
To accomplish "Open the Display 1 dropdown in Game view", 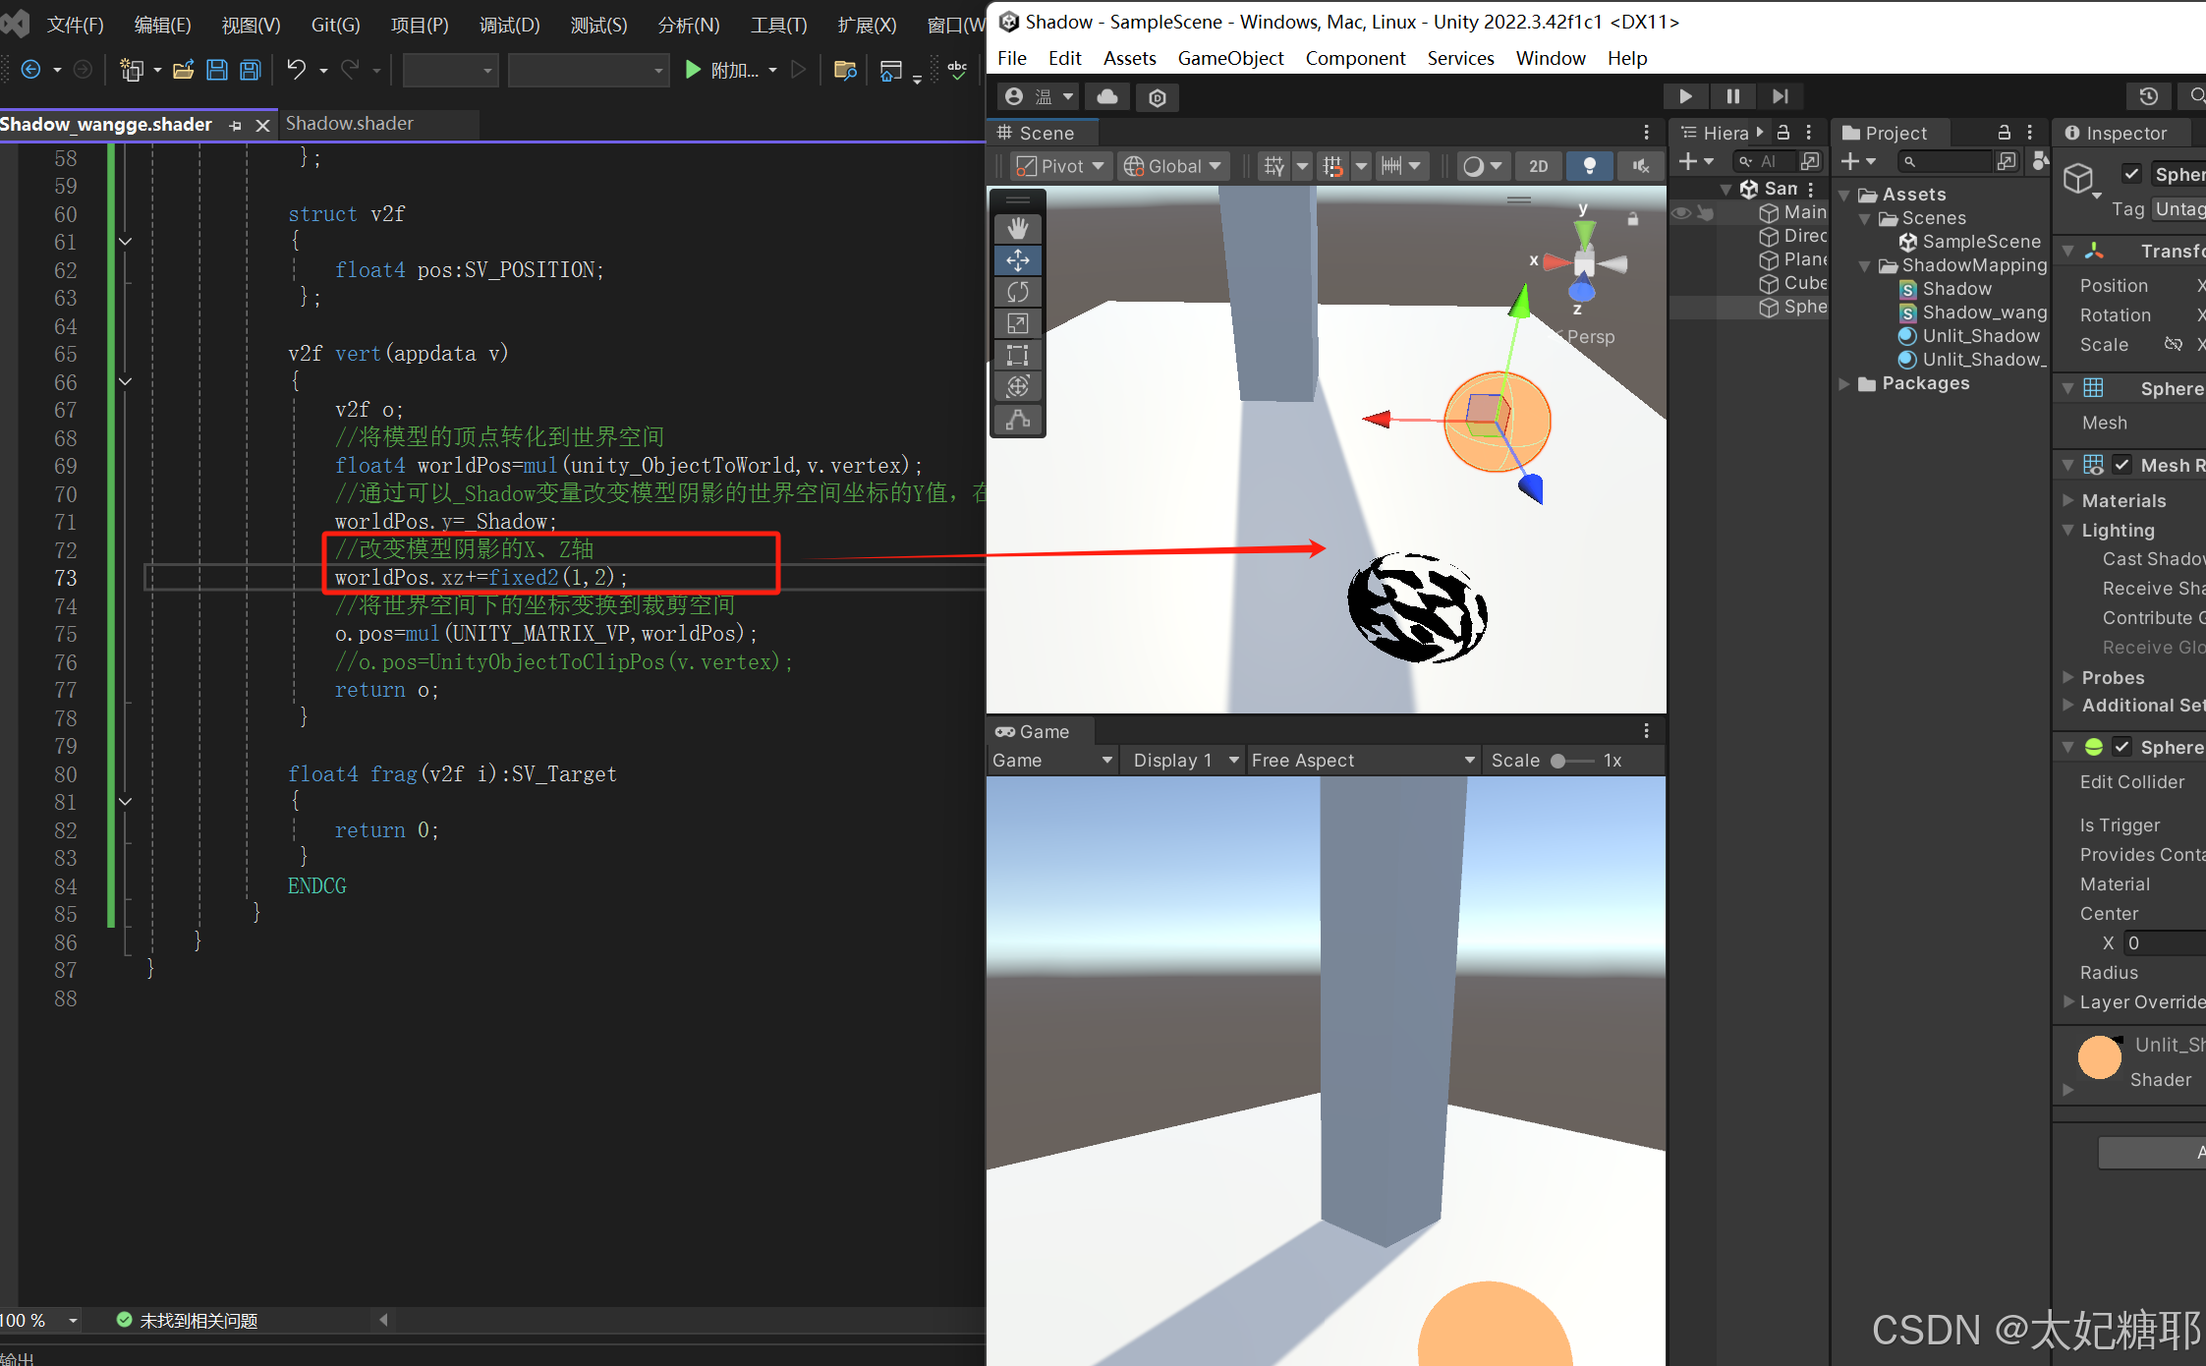I will click(x=1185, y=760).
